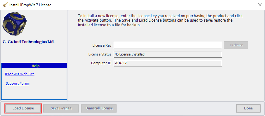This screenshot has width=265, height=116.
Task: Click the Computer ID field showing 2016-I7
Action: (x=168, y=63)
